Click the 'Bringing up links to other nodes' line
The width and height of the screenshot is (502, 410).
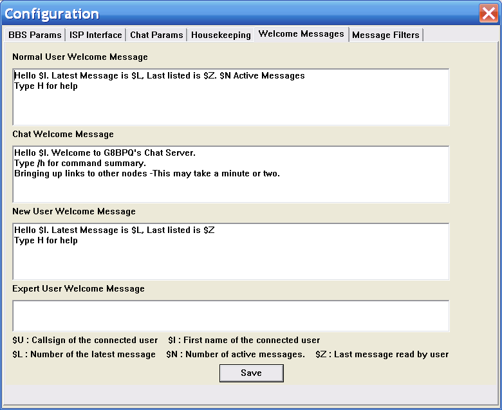point(147,174)
